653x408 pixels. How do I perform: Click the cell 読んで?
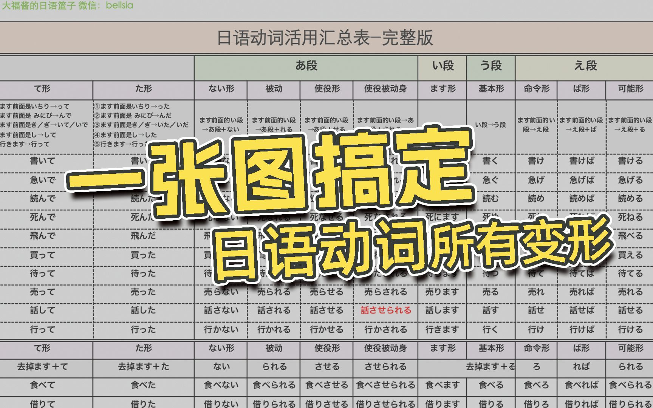(43, 199)
